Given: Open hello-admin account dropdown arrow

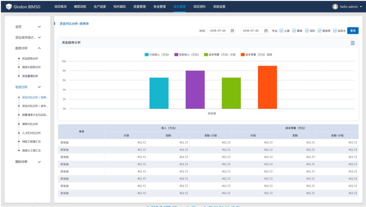Looking at the screenshot, I should [x=361, y=7].
